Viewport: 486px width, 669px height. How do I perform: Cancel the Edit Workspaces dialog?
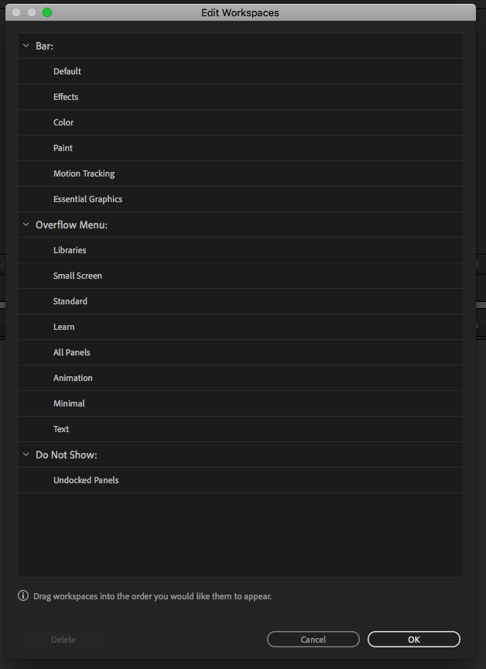point(313,639)
